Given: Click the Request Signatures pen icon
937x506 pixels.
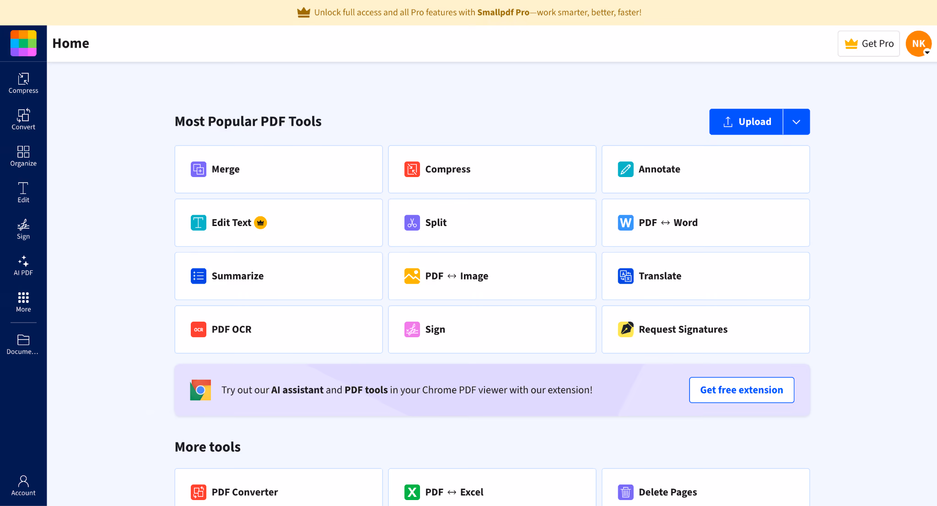Looking at the screenshot, I should [x=626, y=329].
